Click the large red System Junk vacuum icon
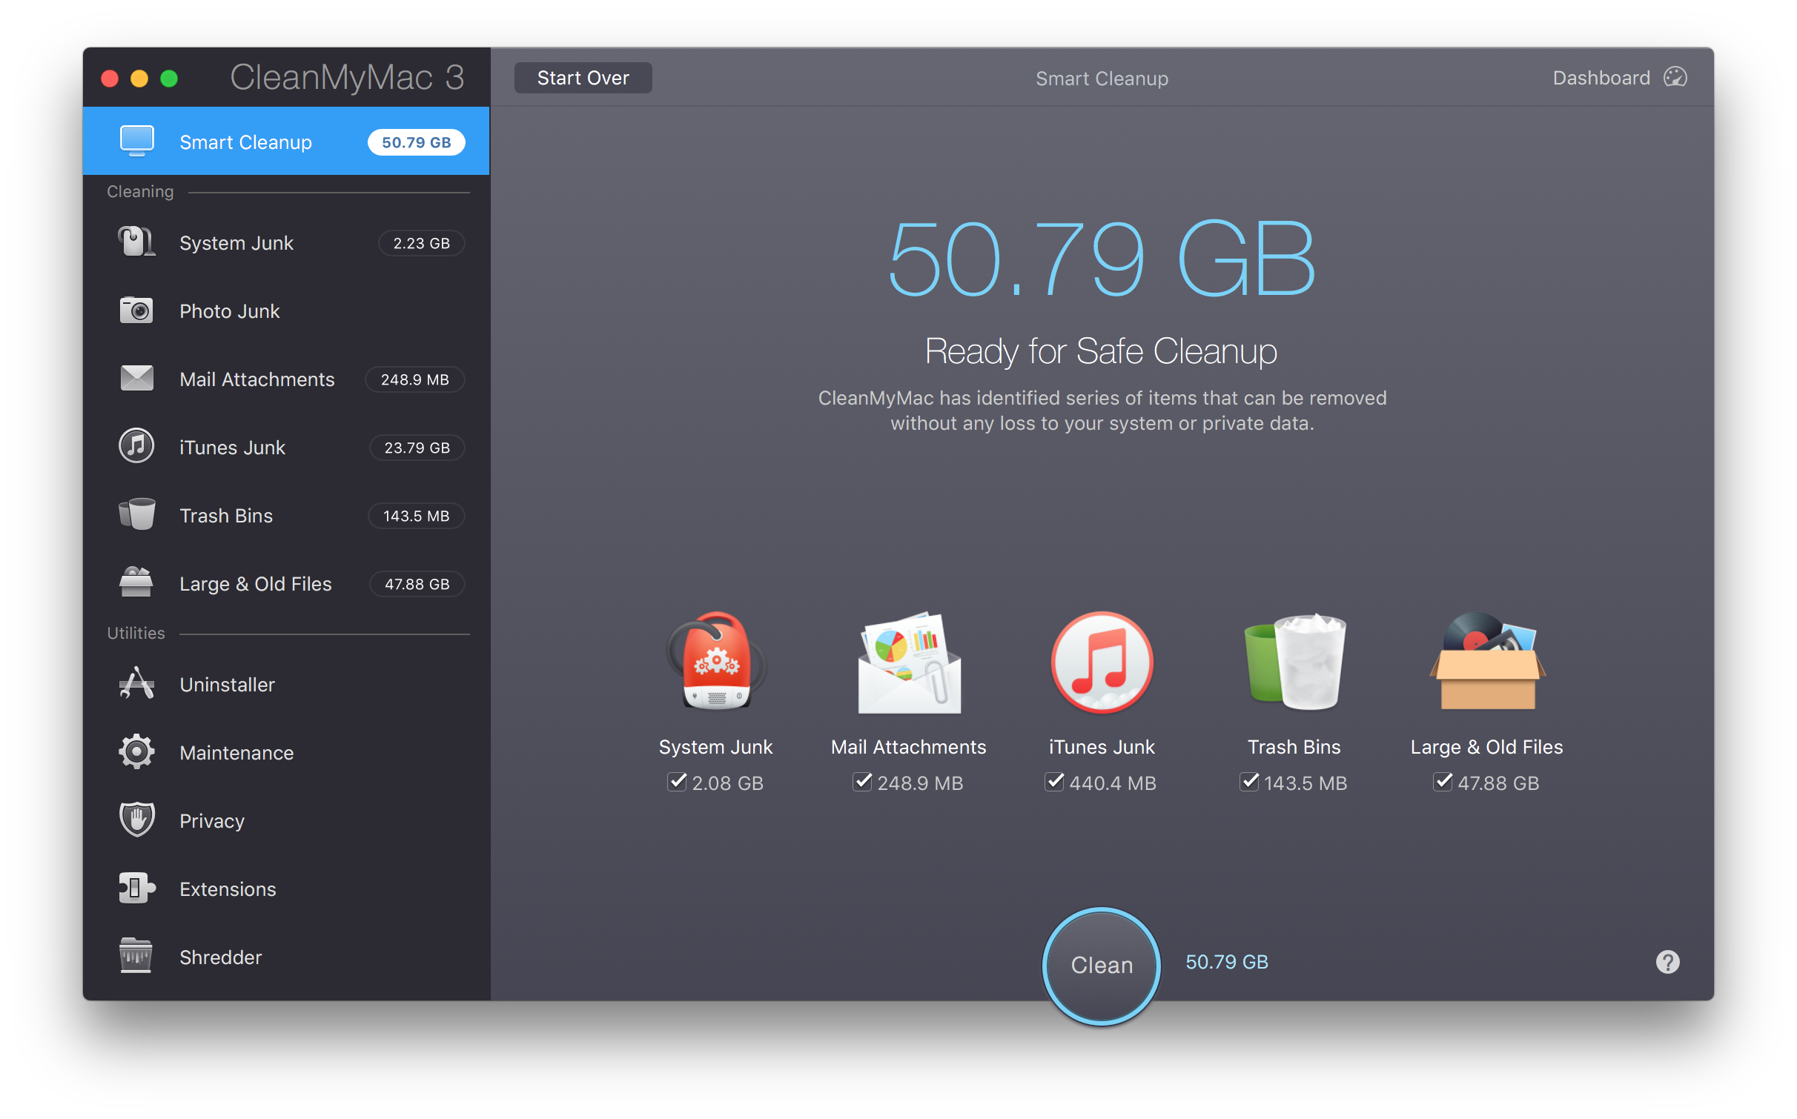 pos(715,662)
